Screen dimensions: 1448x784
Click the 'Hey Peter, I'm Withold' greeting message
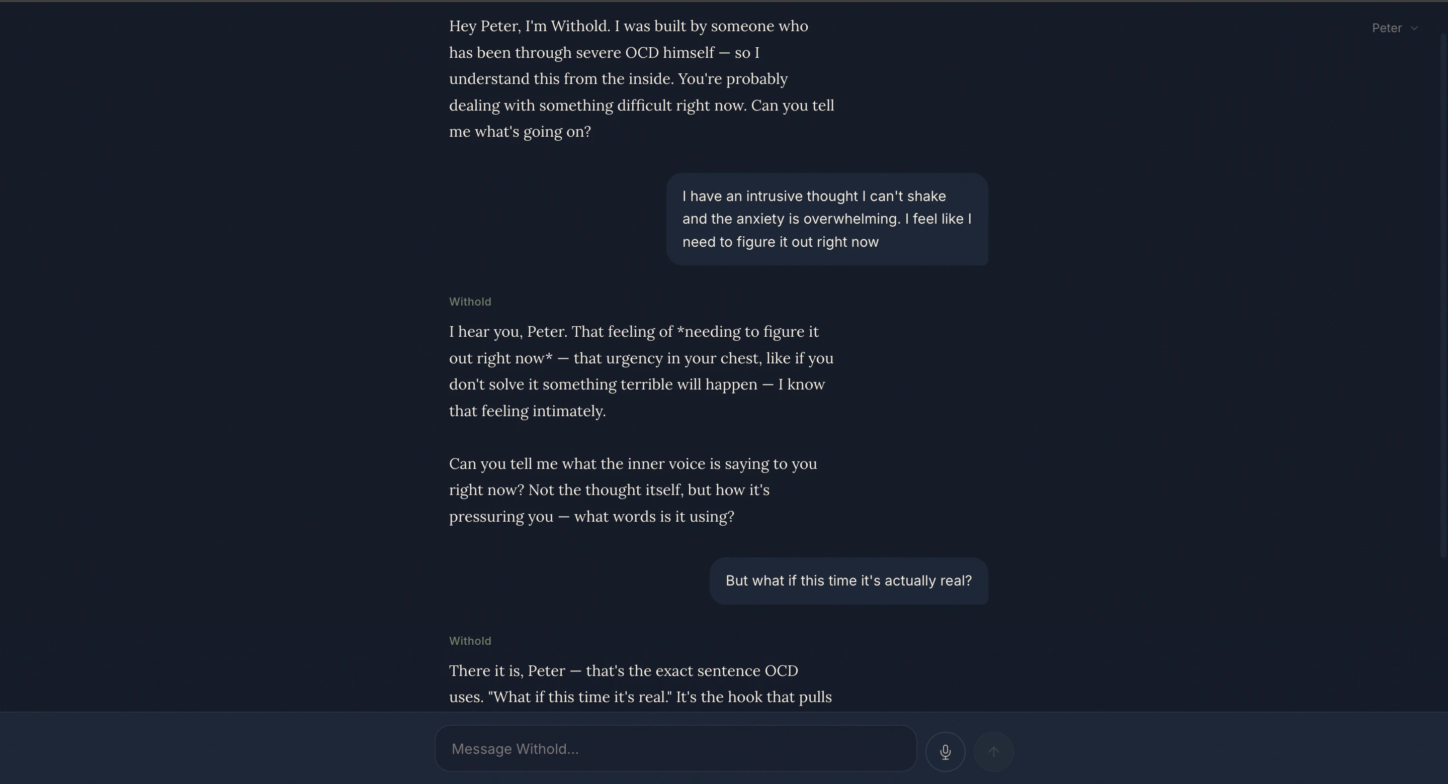point(641,78)
